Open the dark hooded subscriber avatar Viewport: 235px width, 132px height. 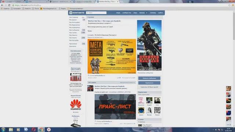(158, 100)
